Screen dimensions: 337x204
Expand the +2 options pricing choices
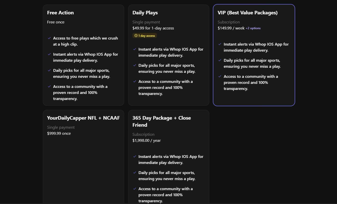[x=253, y=28]
